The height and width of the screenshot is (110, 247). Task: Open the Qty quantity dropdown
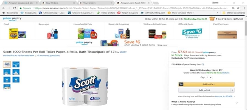coord(209,78)
